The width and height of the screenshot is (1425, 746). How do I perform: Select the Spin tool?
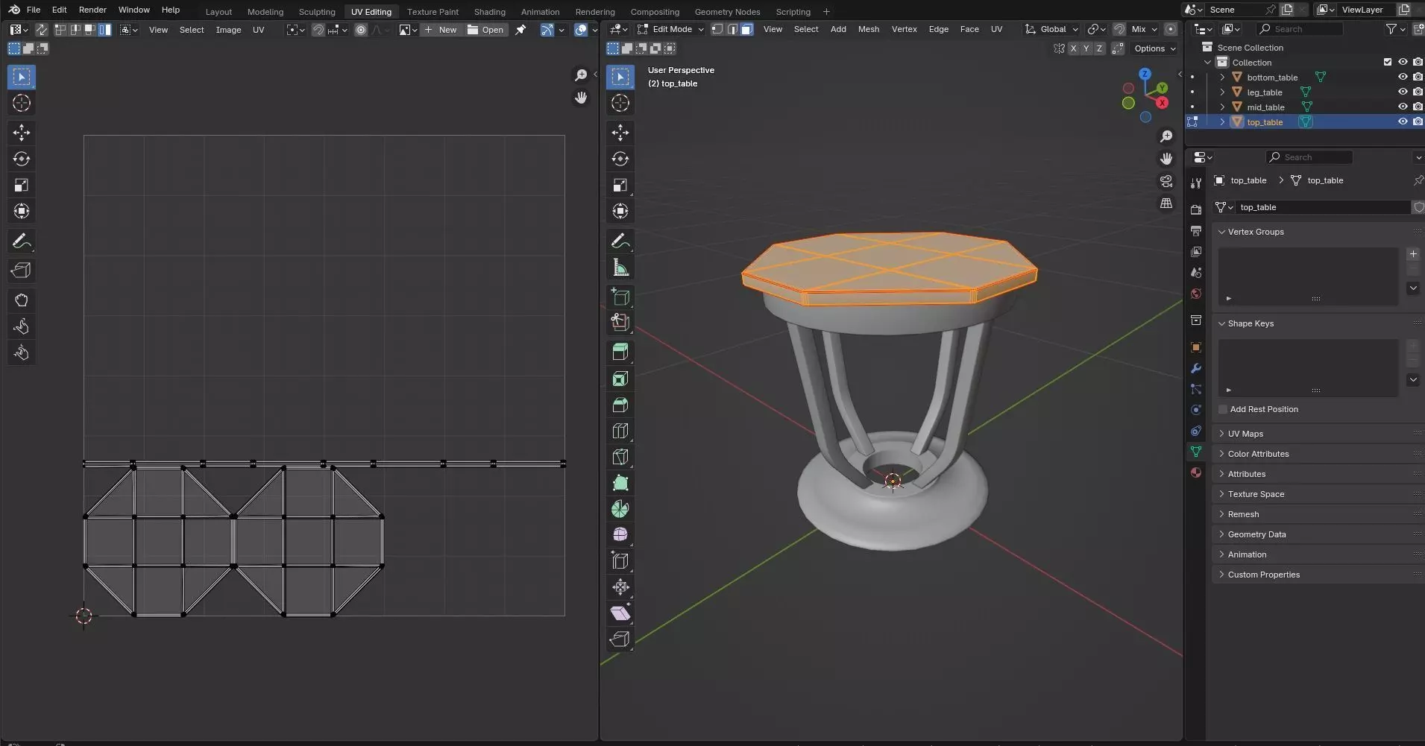click(620, 509)
